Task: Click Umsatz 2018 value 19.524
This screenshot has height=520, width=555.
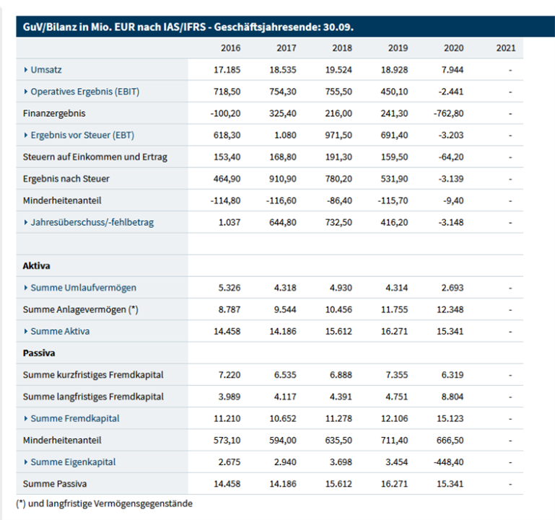Action: click(338, 70)
